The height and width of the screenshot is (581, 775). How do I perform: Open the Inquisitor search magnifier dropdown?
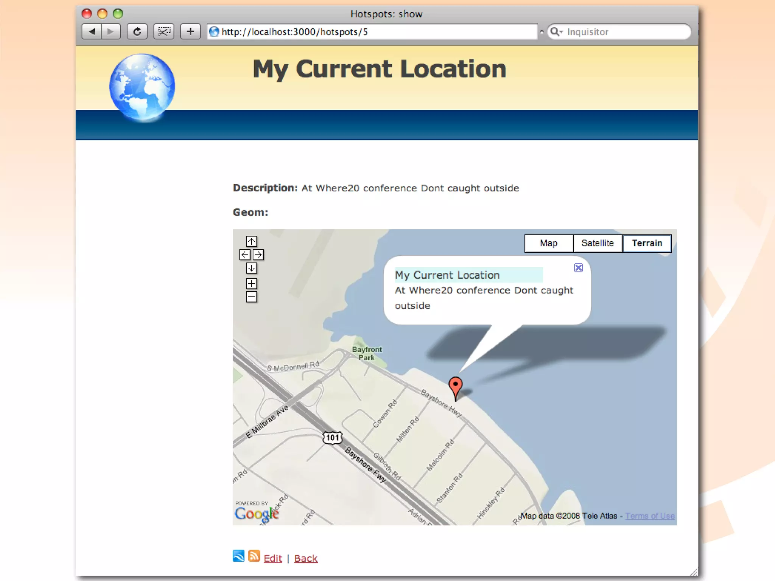tap(556, 32)
